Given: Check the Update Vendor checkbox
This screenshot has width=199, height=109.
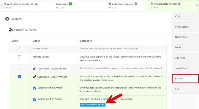Looking at the screenshot, I should click(20, 57).
